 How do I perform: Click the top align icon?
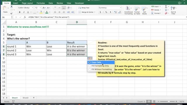(55, 8)
